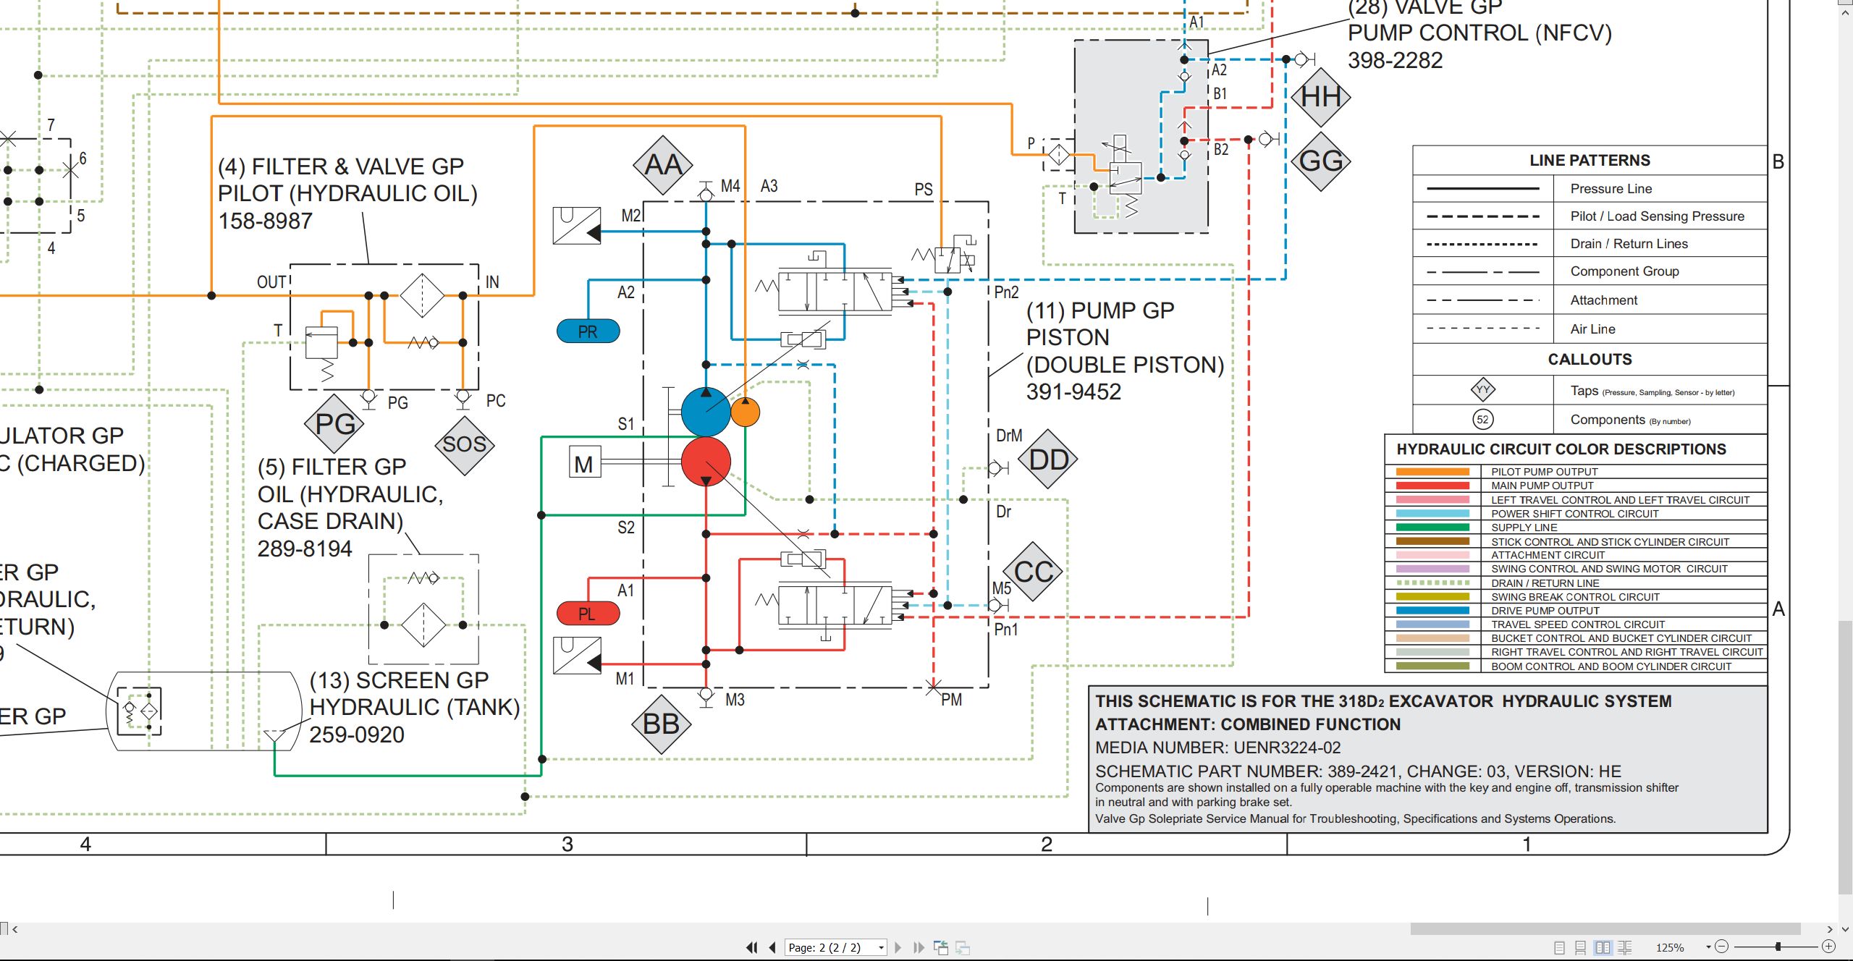This screenshot has height=961, width=1853.
Task: Click the 'PUMP CONTROL (NFCV)' label
Action: click(x=1480, y=33)
